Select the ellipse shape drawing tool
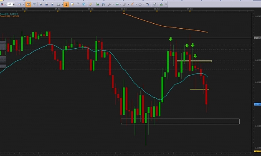The height and width of the screenshot is (156, 261). coord(140,4)
